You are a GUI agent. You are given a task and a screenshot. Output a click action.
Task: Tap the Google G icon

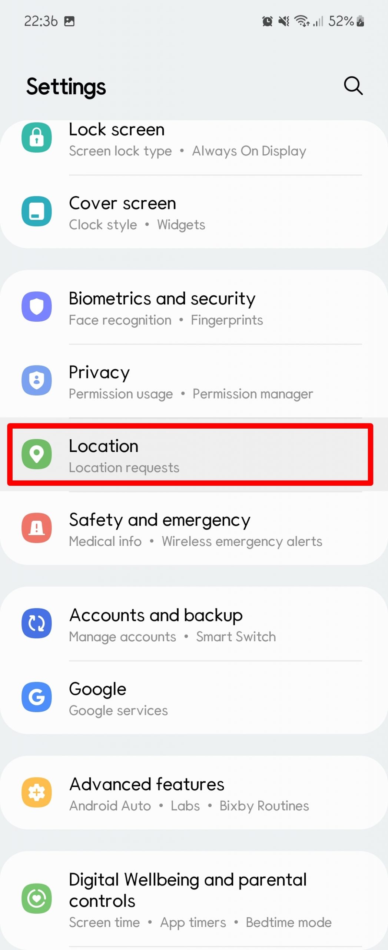click(x=37, y=697)
